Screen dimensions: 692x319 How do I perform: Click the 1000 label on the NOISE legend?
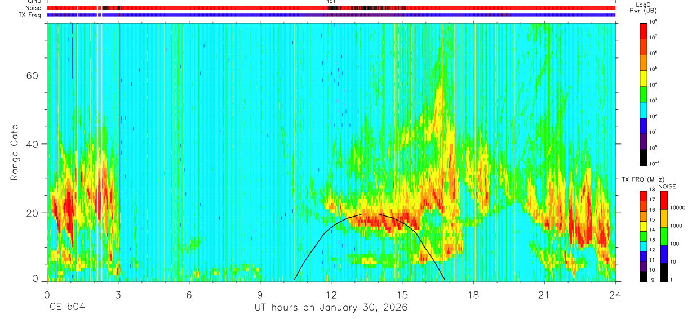677,226
